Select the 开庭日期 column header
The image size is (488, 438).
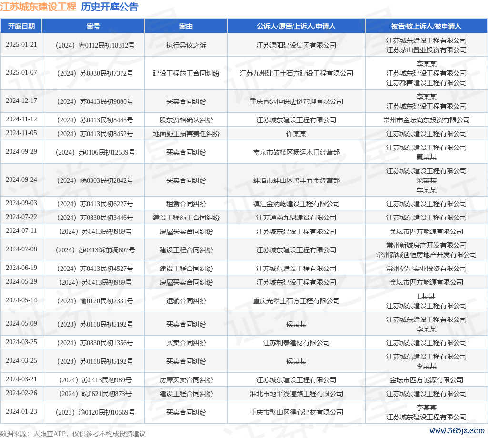(21, 26)
